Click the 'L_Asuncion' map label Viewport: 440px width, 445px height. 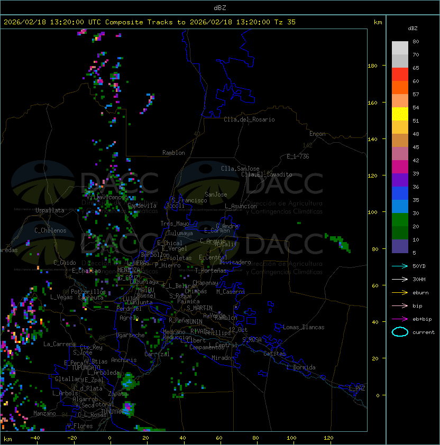click(x=241, y=206)
